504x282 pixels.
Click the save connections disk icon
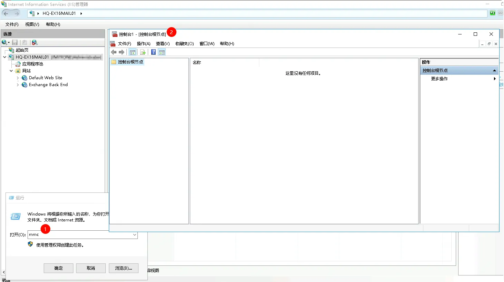15,42
